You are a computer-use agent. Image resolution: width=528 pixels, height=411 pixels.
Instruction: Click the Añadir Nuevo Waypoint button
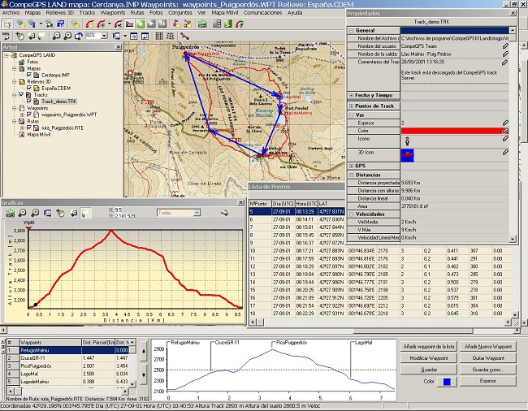tap(488, 346)
